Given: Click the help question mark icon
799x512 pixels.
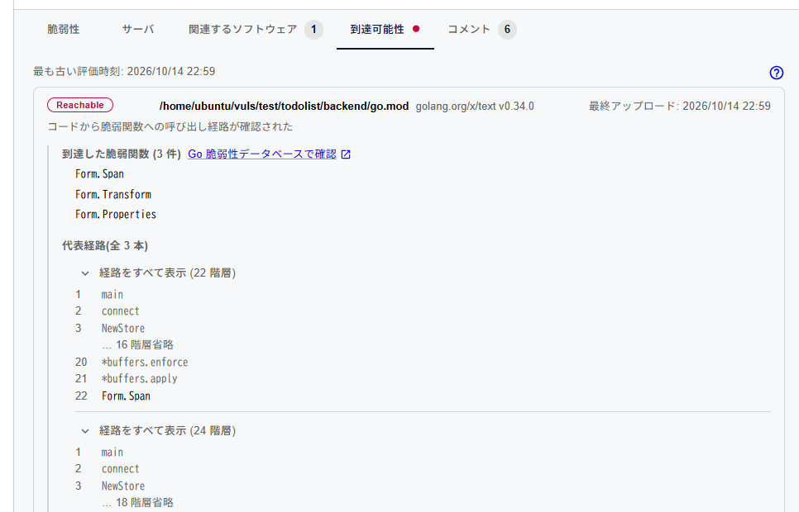Looking at the screenshot, I should point(776,73).
